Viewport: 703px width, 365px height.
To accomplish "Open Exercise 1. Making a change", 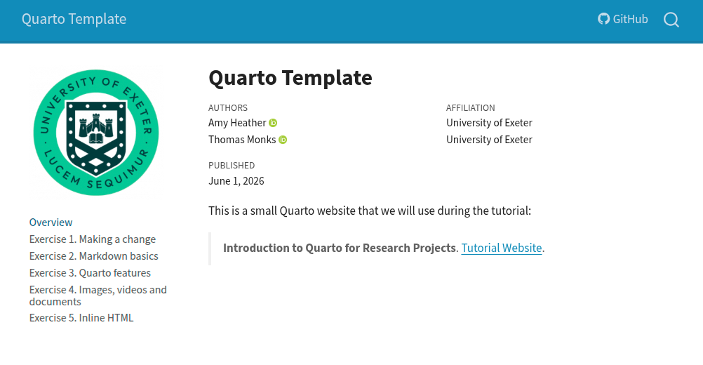I will click(93, 239).
